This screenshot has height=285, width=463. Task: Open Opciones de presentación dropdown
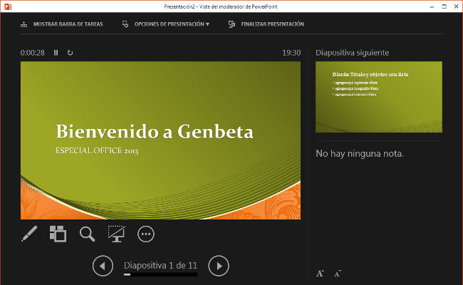(x=166, y=24)
